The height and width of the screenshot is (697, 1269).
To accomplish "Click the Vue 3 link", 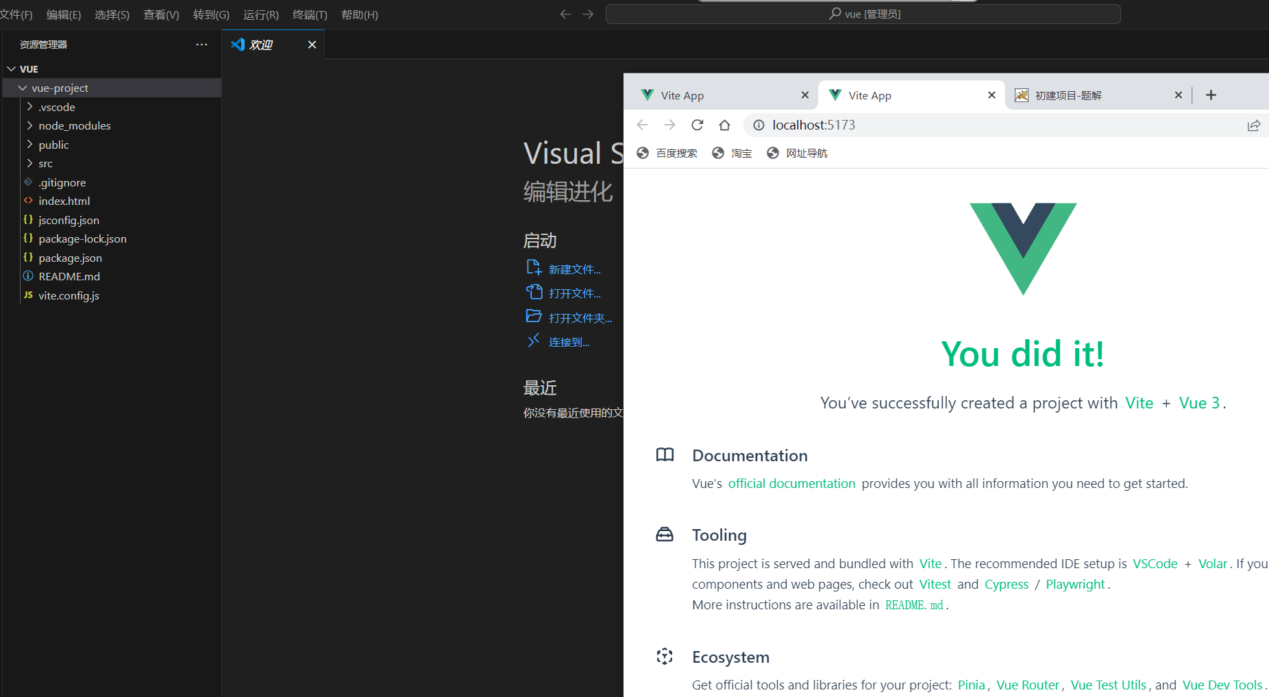I will click(1199, 403).
